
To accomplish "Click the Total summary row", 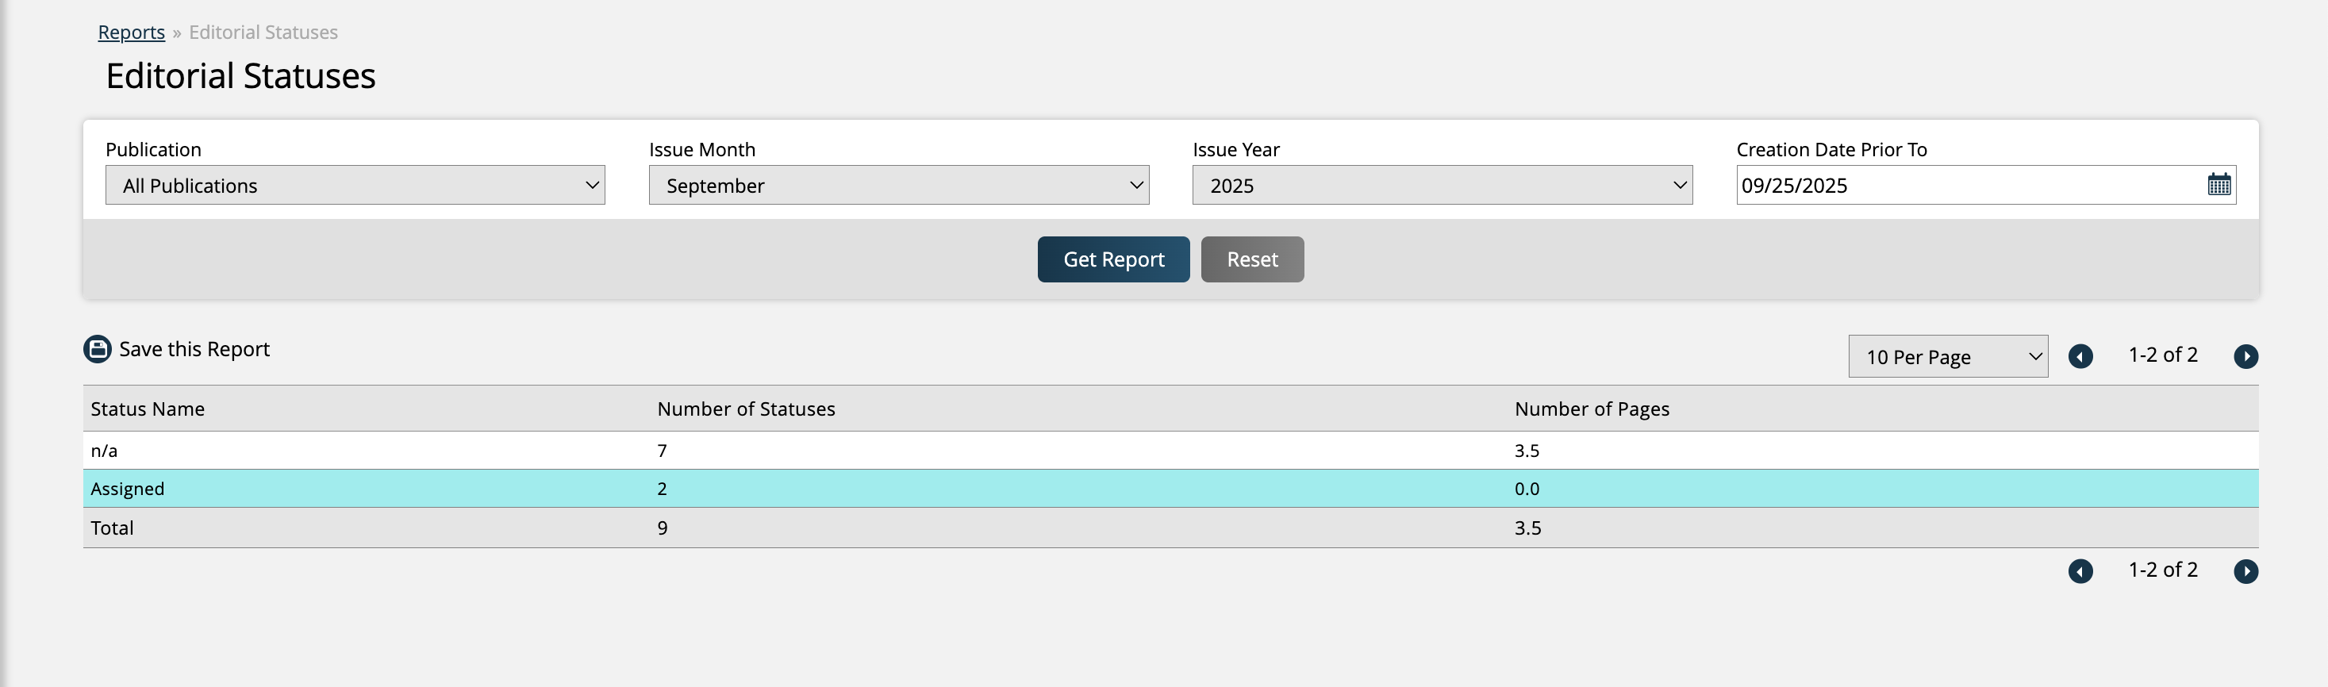I will click(x=112, y=528).
